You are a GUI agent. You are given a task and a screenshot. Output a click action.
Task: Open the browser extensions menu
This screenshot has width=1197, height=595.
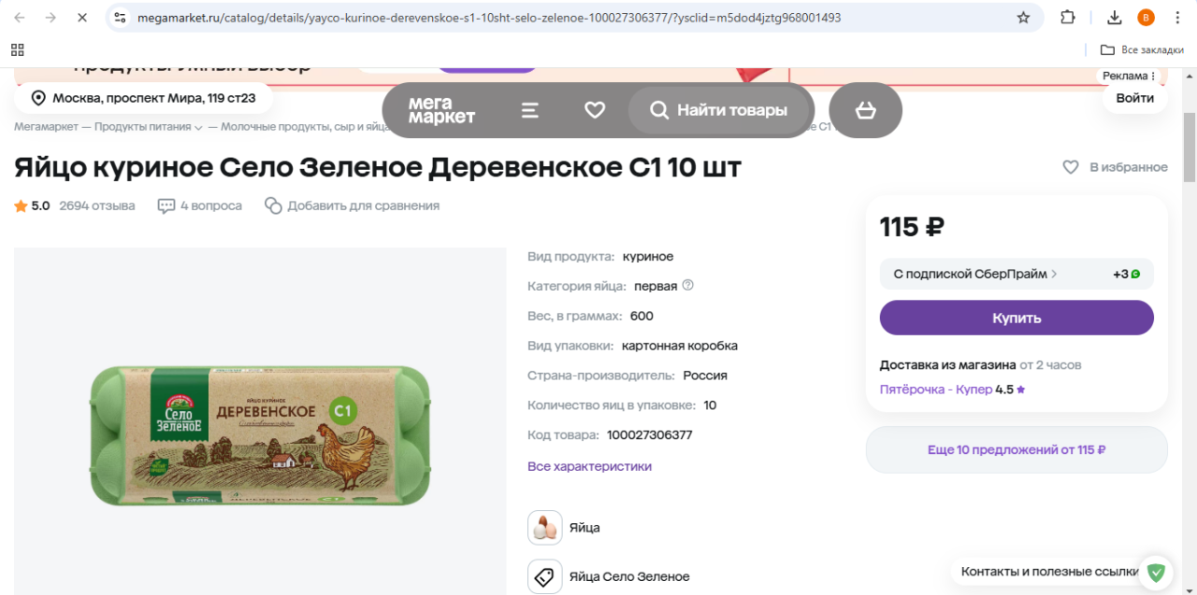click(x=1068, y=18)
